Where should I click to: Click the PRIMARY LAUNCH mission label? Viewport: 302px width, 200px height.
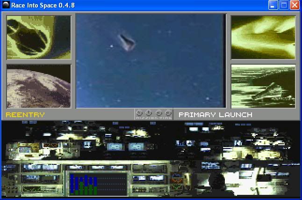(216, 115)
